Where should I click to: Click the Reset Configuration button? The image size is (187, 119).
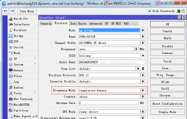[x=168, y=104]
